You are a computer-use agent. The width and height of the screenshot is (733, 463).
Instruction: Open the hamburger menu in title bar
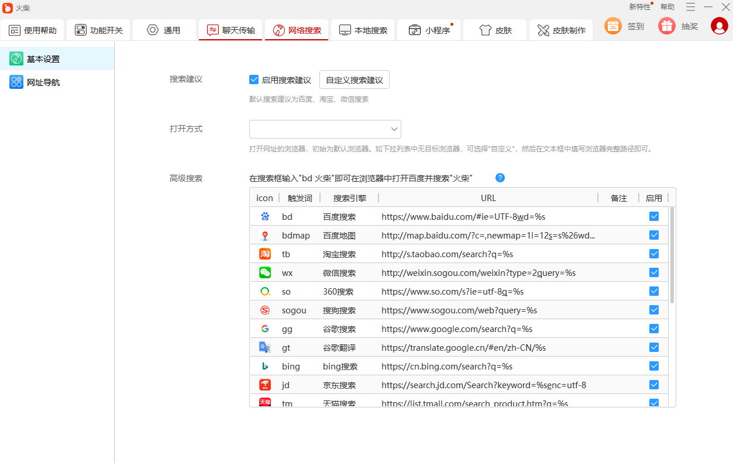pyautogui.click(x=691, y=7)
